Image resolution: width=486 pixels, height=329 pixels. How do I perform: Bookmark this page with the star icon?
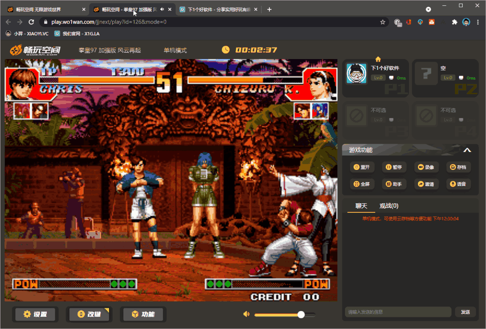[x=382, y=22]
